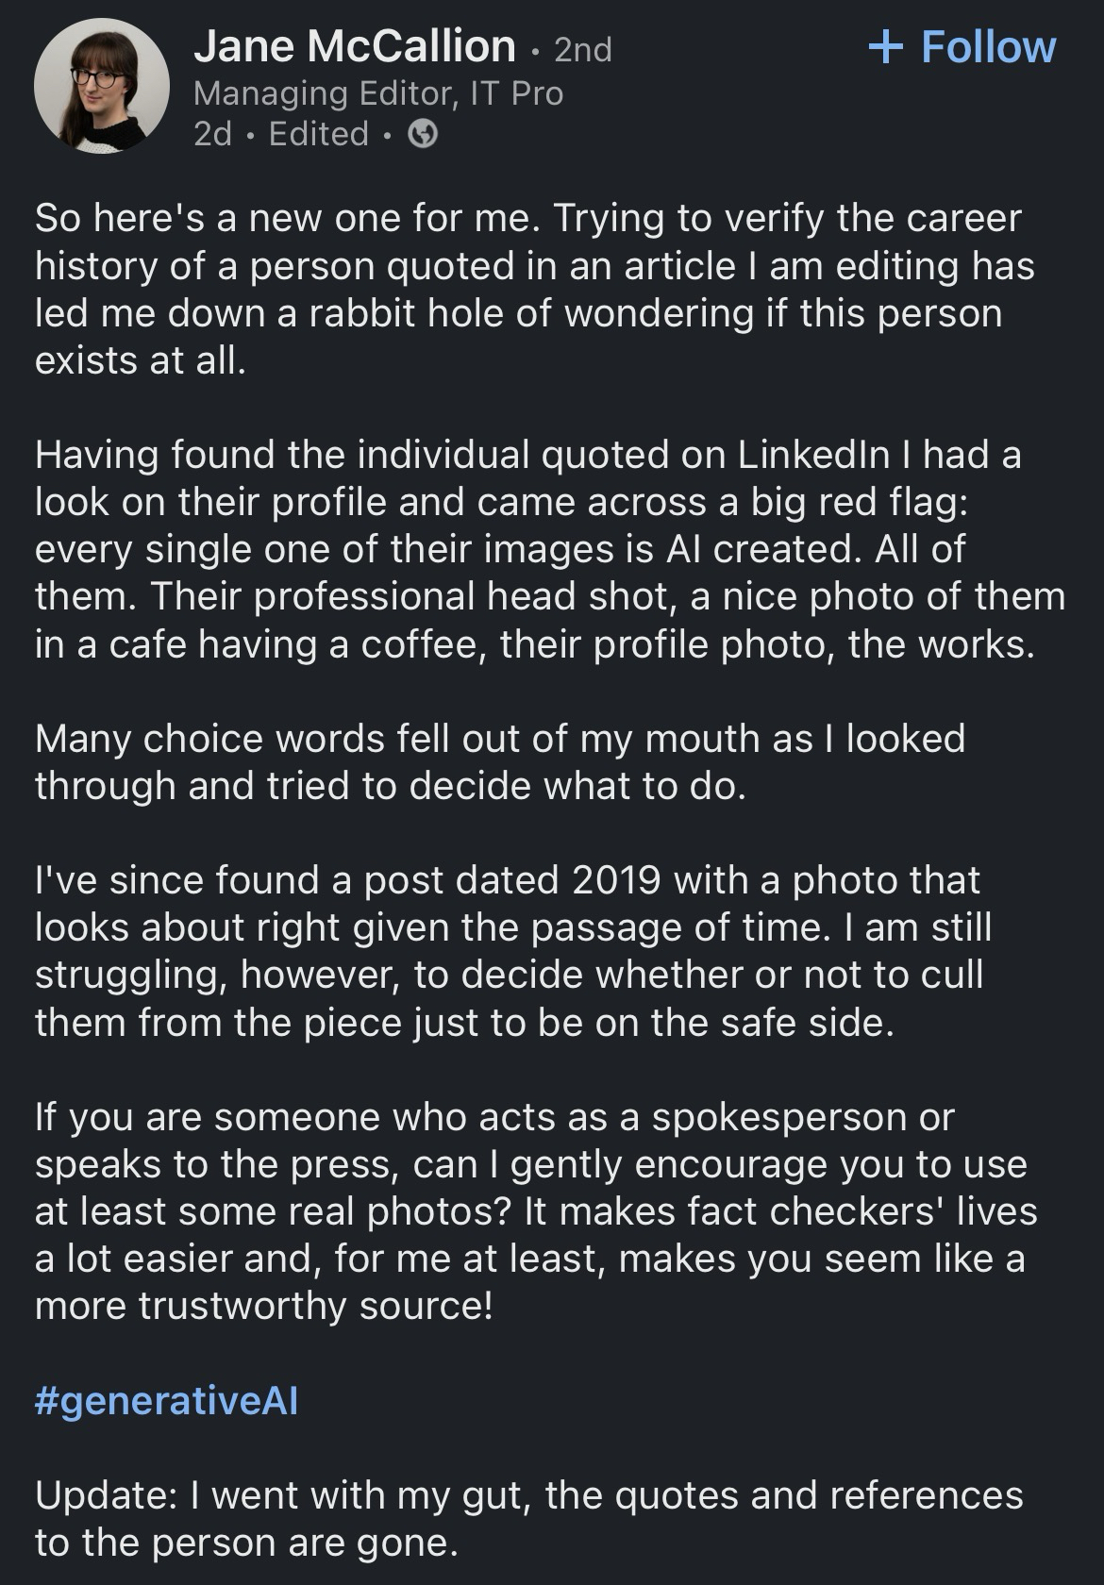Click the "Many choice words" paragraph
This screenshot has width=1104, height=1585.
pyautogui.click(x=500, y=761)
